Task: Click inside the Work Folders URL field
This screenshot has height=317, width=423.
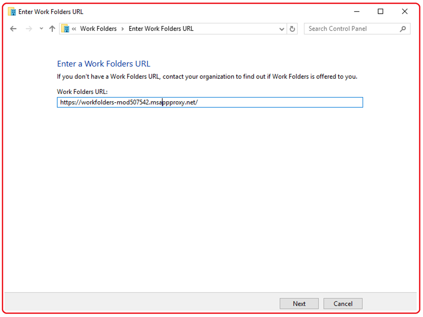Action: (210, 102)
